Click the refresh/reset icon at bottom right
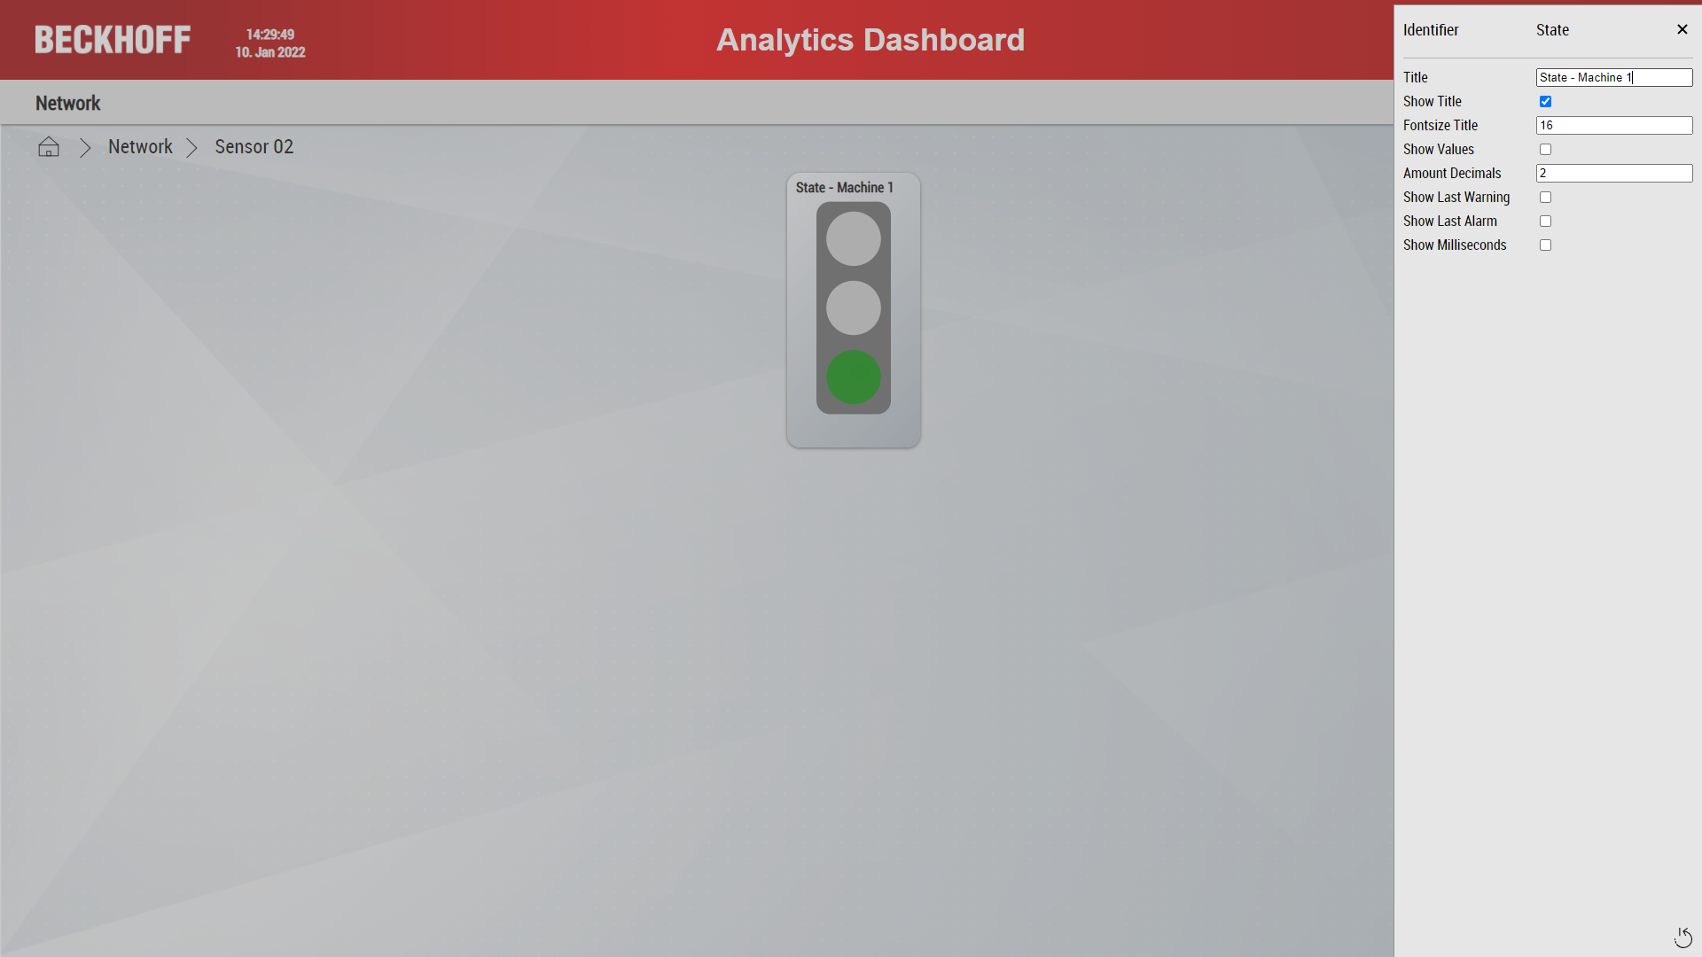 (x=1683, y=936)
